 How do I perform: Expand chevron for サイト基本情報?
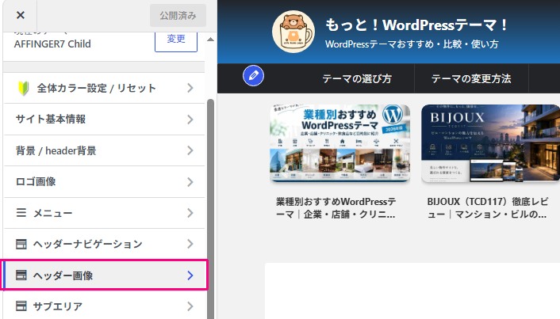[x=190, y=120]
